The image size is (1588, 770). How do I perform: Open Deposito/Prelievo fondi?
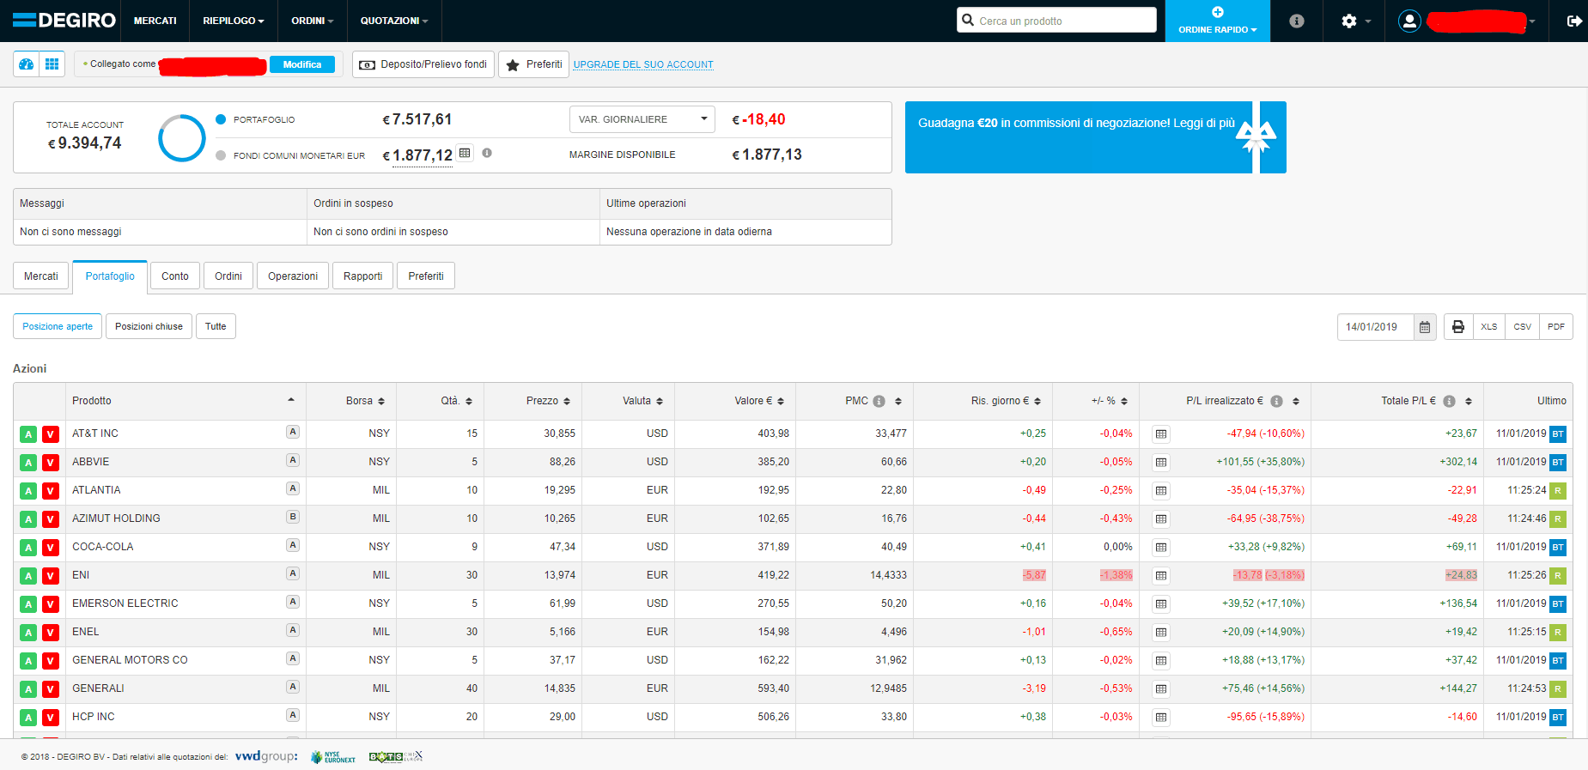coord(423,64)
